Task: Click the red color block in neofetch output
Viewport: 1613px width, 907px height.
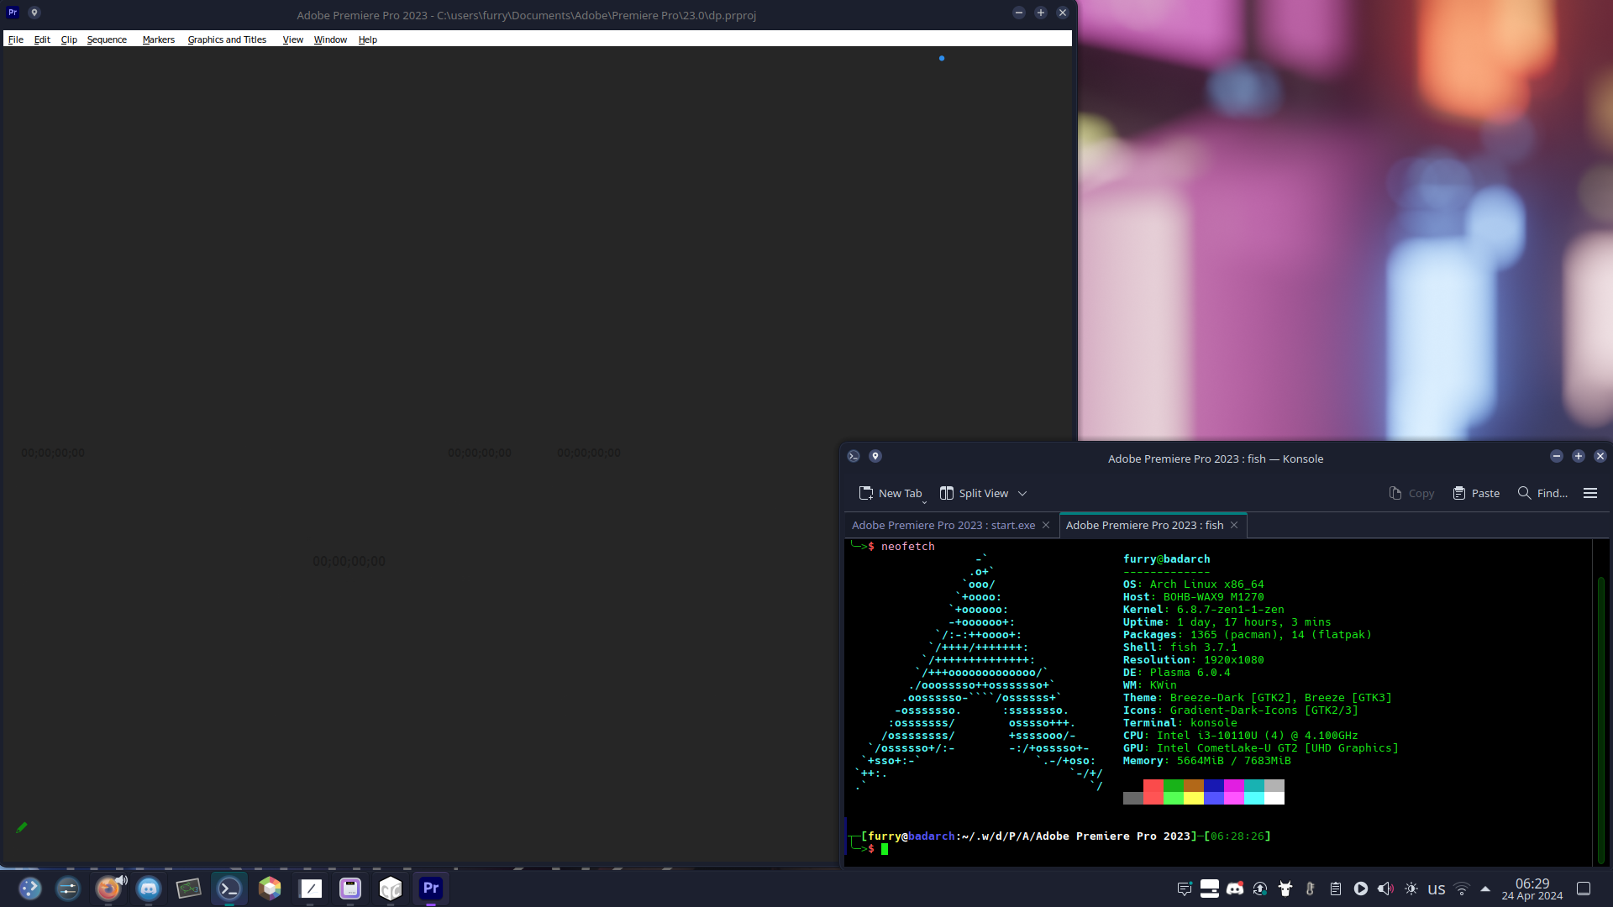Action: (x=1153, y=792)
